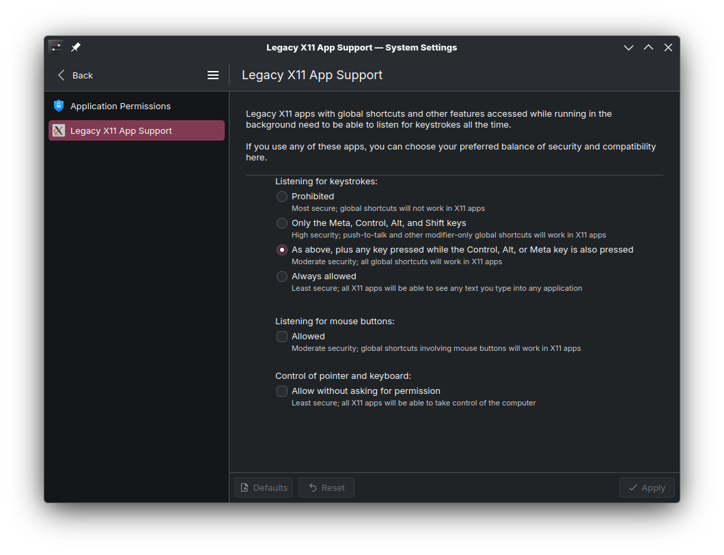Click the 'Listening for mouse buttons:' label
The width and height of the screenshot is (724, 555).
[x=335, y=322]
